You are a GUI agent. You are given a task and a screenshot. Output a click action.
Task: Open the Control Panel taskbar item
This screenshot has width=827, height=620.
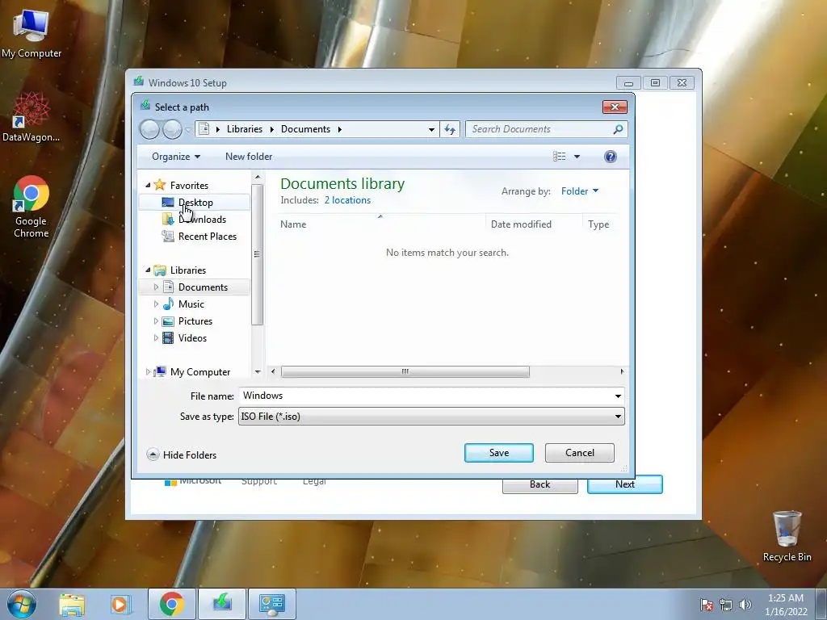tap(272, 604)
